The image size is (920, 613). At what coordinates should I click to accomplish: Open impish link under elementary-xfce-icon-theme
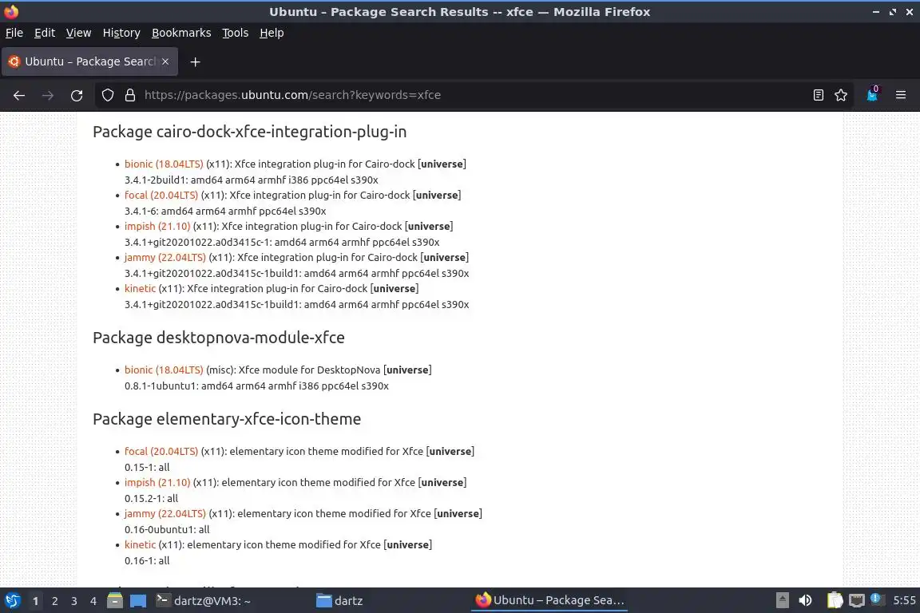[x=157, y=483]
